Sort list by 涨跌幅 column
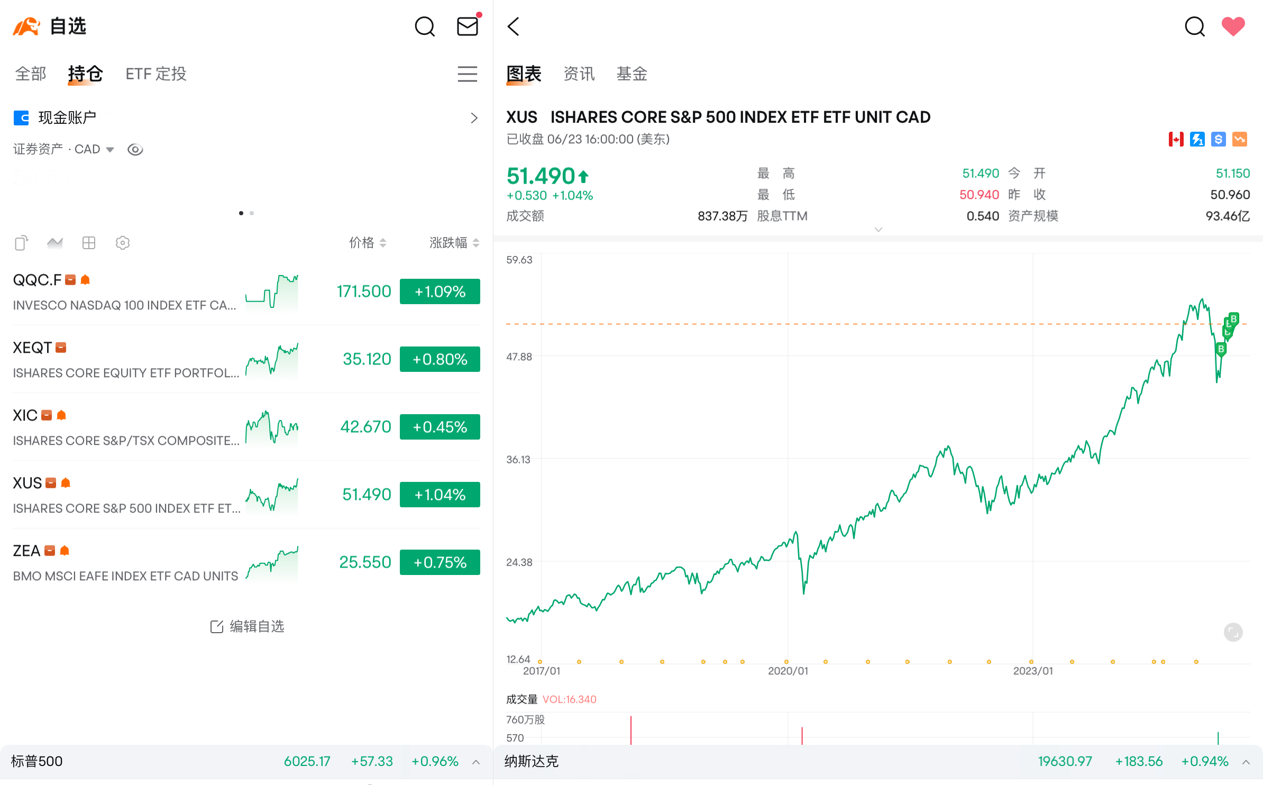This screenshot has height=785, width=1263. 454,243
